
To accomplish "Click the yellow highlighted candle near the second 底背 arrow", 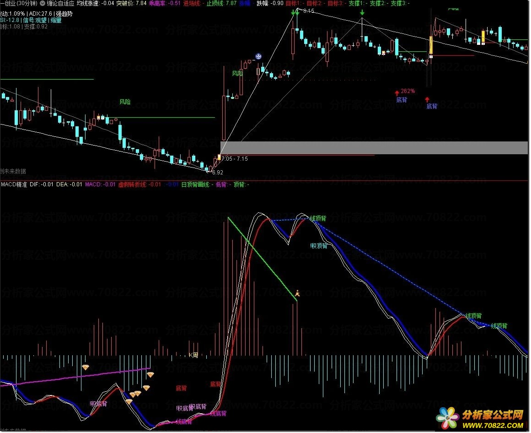I will tap(431, 45).
